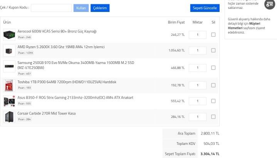Click the Puan : 555 badge
The image size is (277, 158).
click(25, 103)
